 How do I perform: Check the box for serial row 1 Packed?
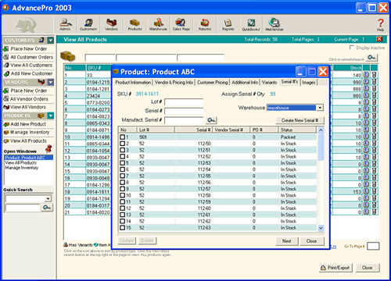[122, 137]
